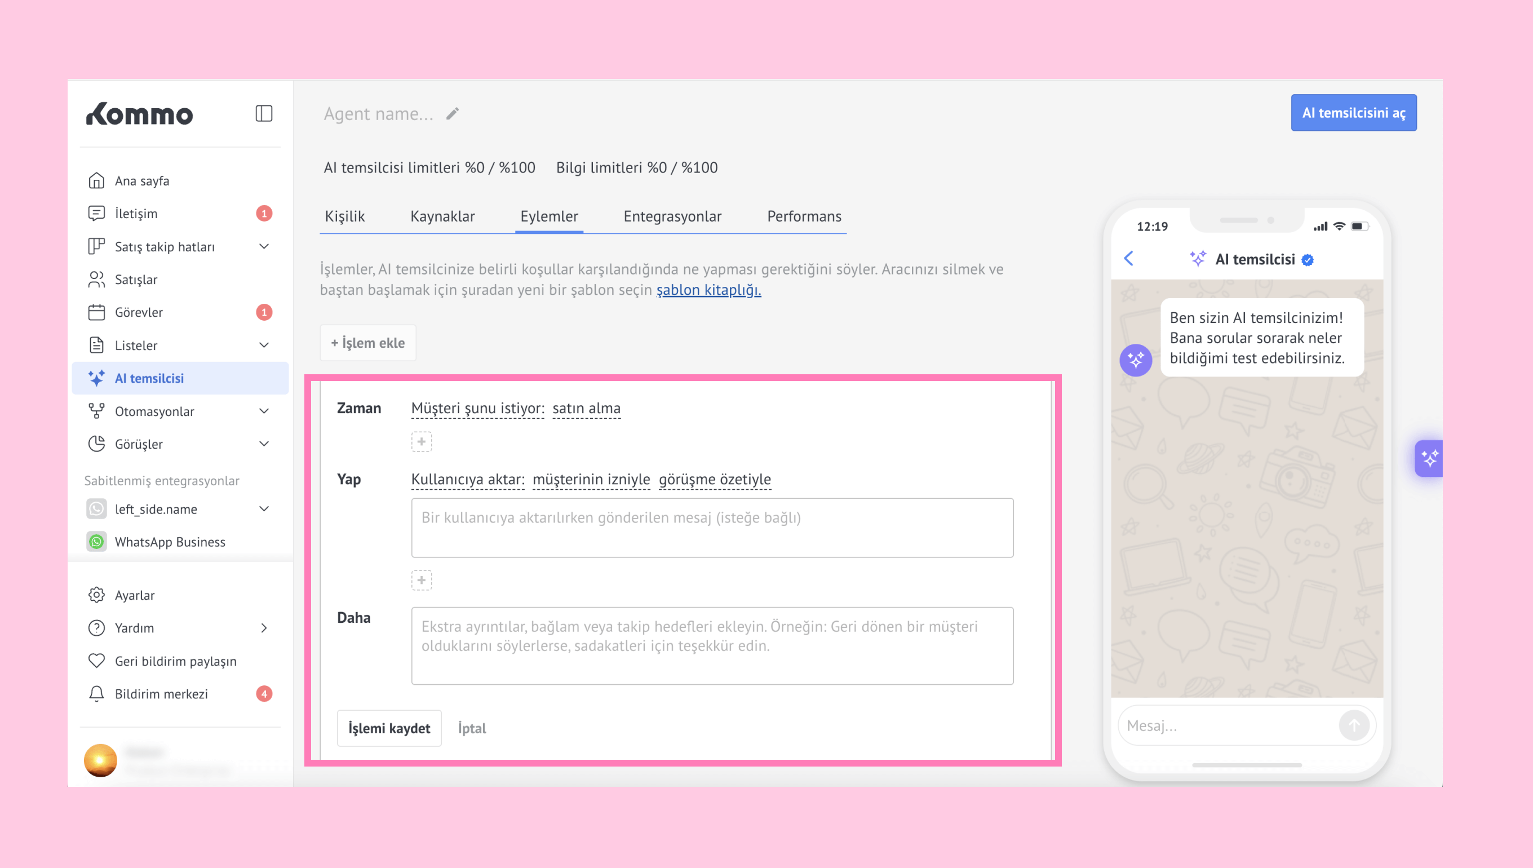Add condition with plus under Zaman

click(x=422, y=442)
